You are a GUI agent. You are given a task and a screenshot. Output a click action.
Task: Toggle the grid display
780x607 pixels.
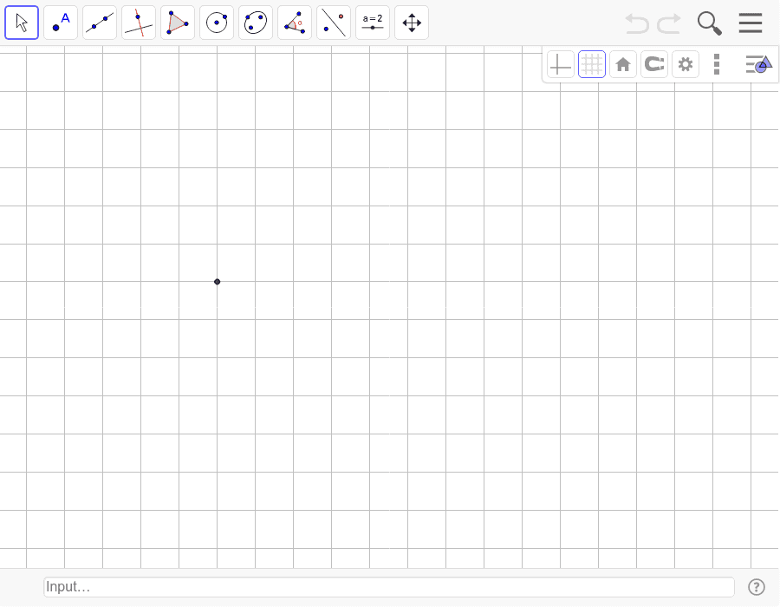click(x=591, y=64)
